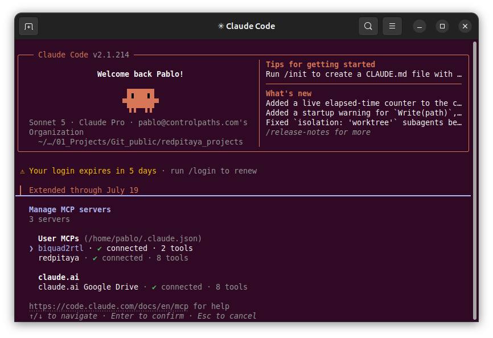Screen dimensions: 493x338
Task: Click the "claude.ai" section heading
Action: pyautogui.click(x=59, y=277)
